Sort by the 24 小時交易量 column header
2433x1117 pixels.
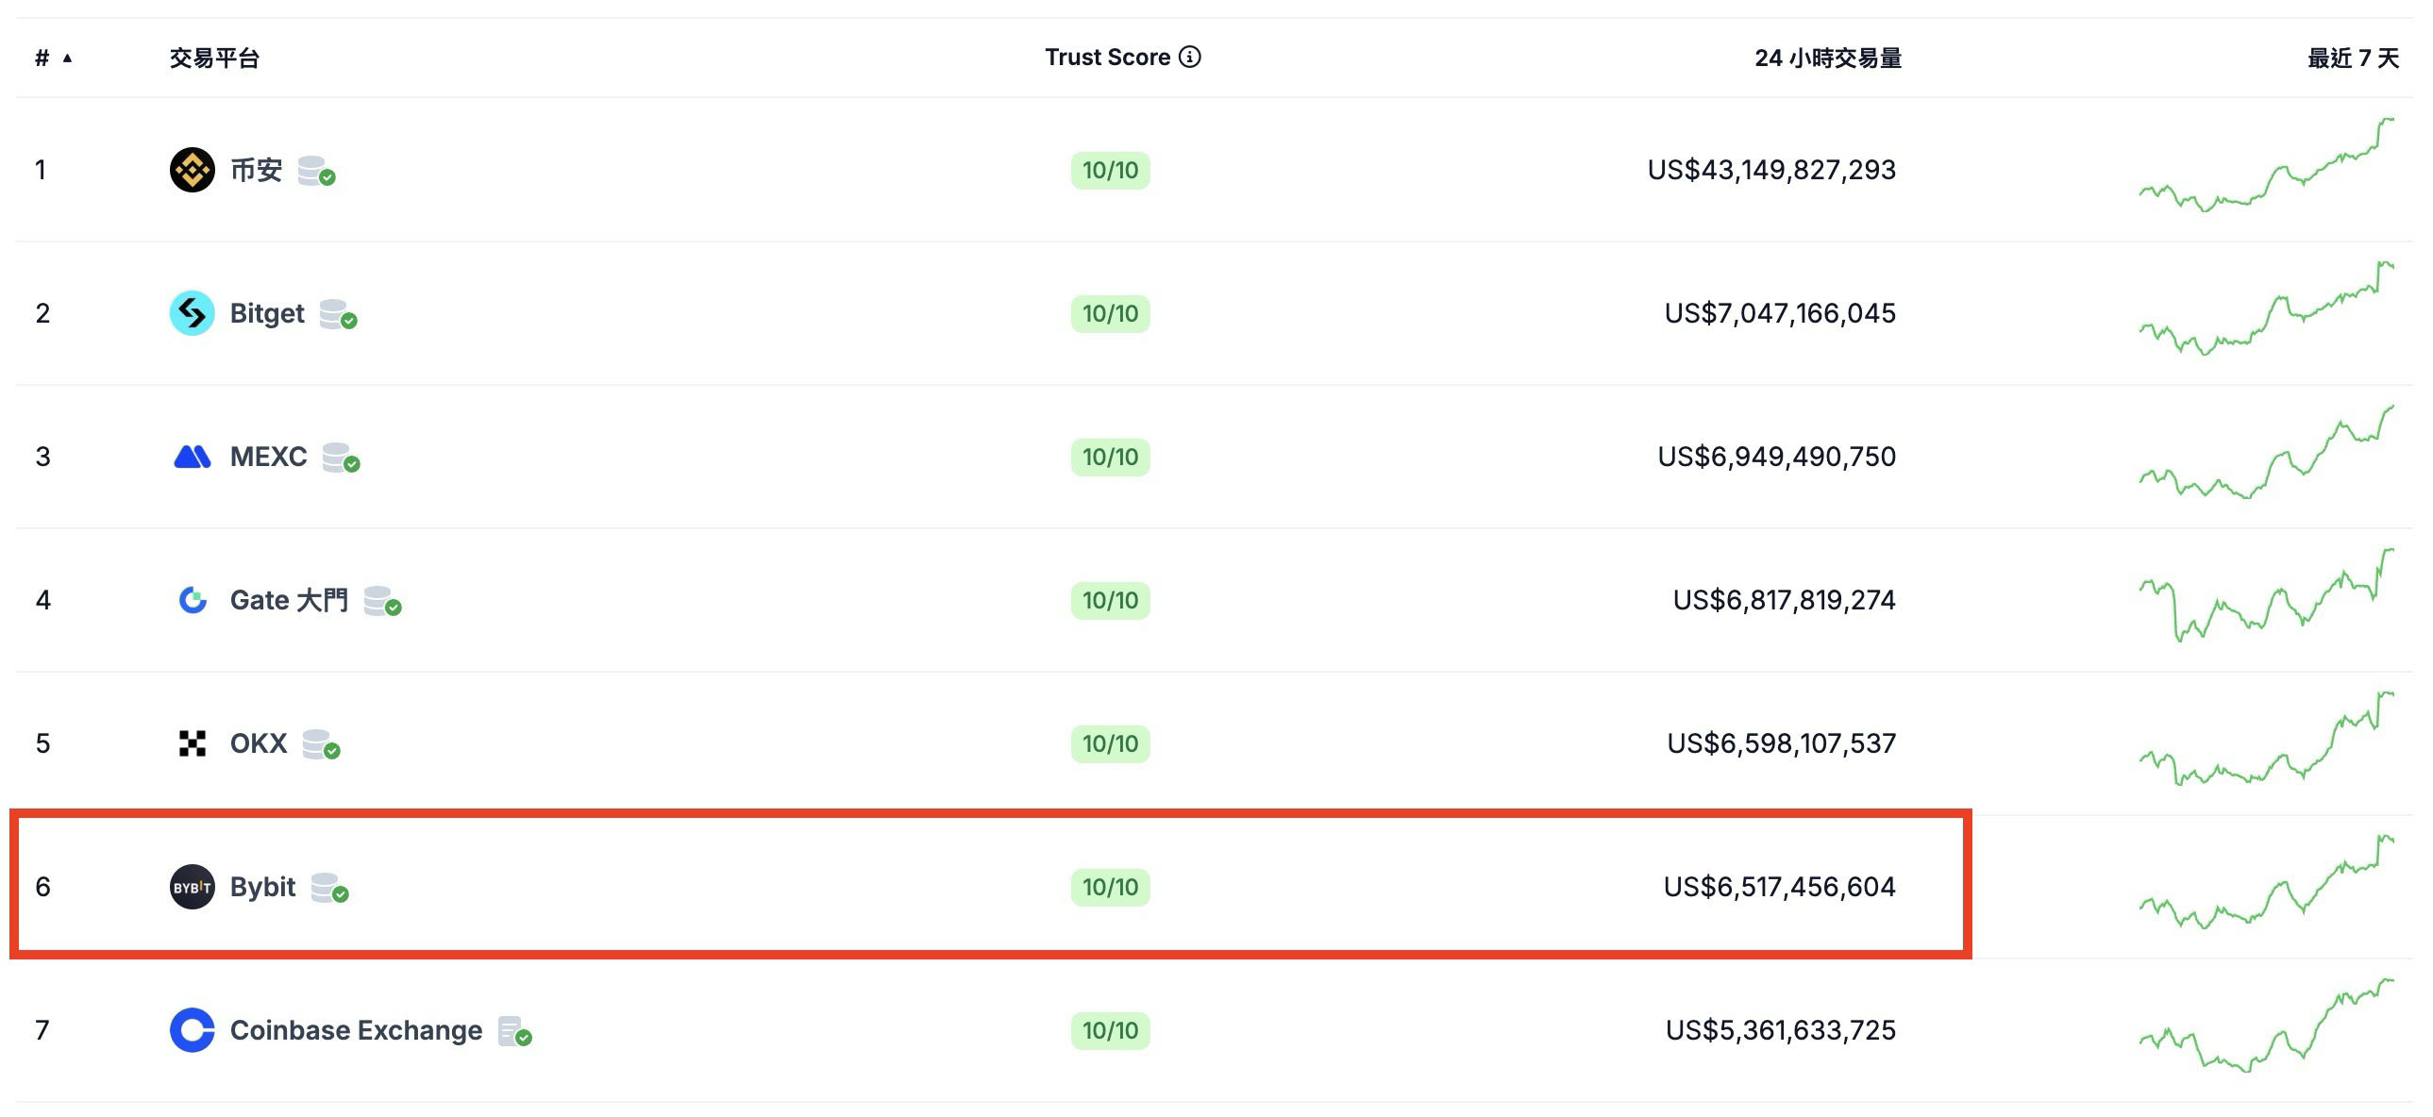pyautogui.click(x=1828, y=58)
